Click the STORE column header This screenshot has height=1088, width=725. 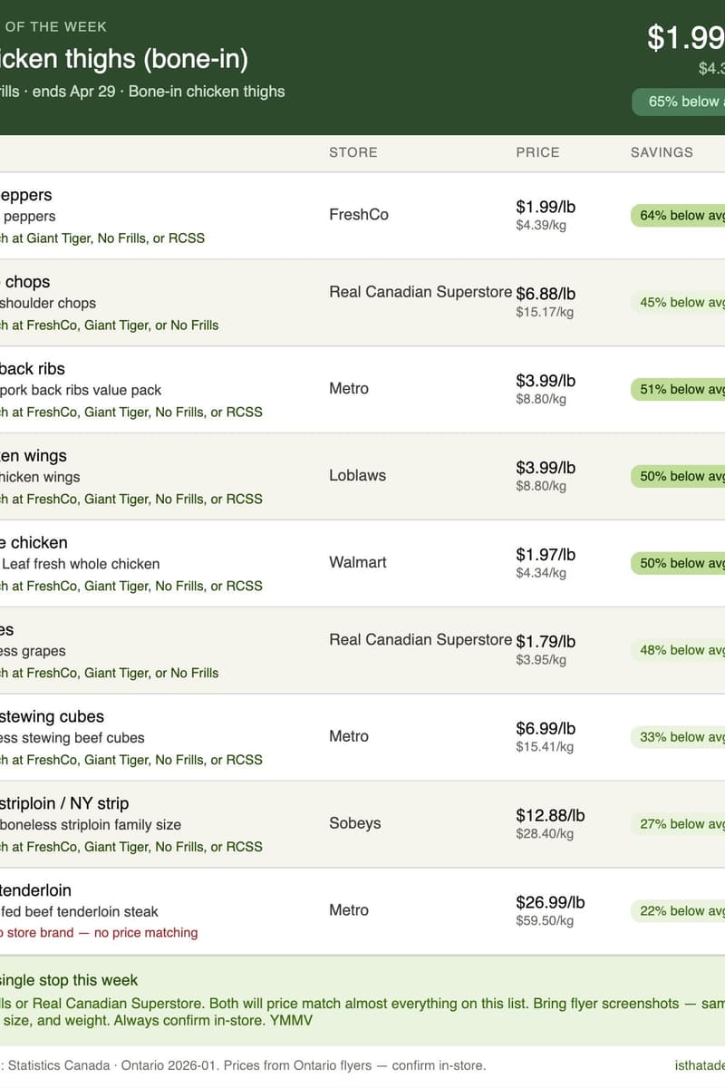[353, 152]
